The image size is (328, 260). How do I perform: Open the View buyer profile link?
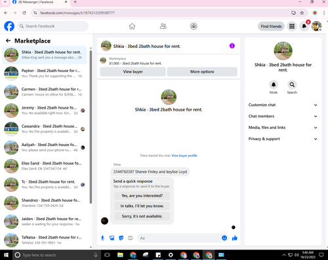(184, 156)
